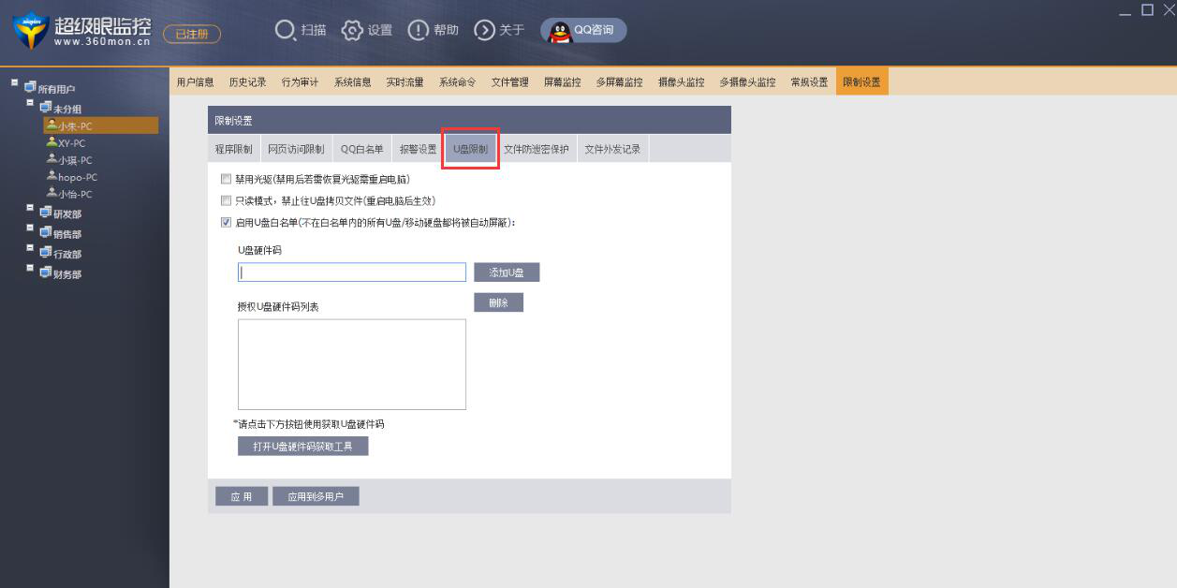1177x588 pixels.
Task: Go to the 系统信息 tab
Action: 353,82
